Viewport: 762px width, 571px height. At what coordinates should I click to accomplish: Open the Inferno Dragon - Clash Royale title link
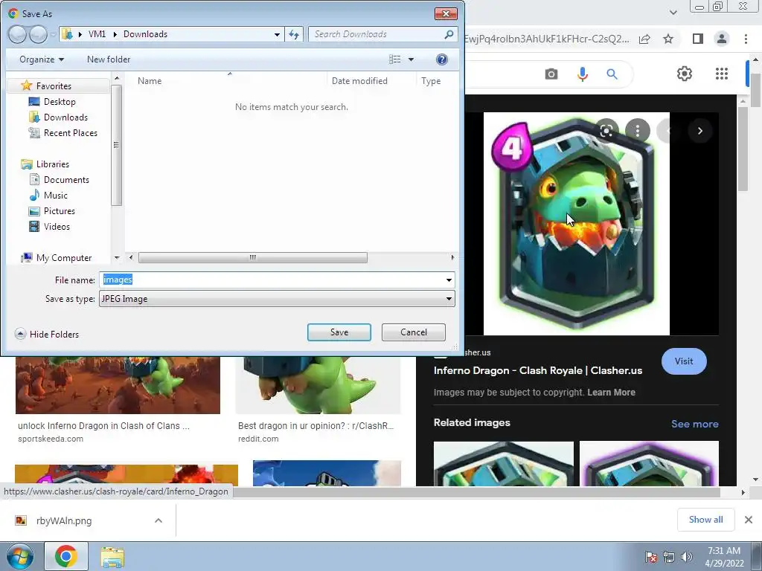coord(537,370)
